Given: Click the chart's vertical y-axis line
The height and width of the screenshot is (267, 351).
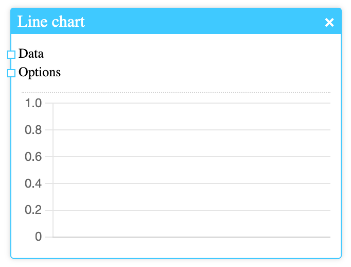Looking at the screenshot, I should [x=53, y=170].
